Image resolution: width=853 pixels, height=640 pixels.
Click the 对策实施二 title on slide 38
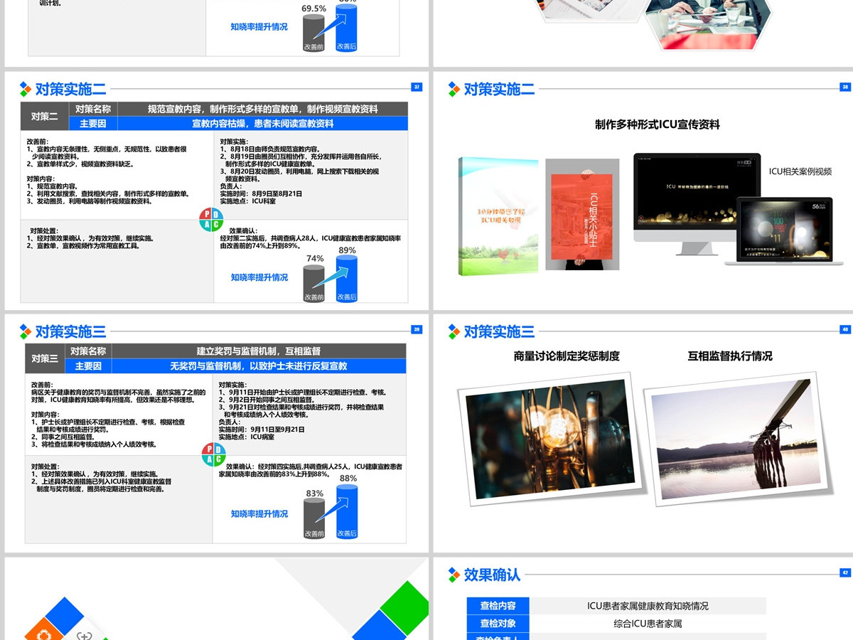[499, 89]
